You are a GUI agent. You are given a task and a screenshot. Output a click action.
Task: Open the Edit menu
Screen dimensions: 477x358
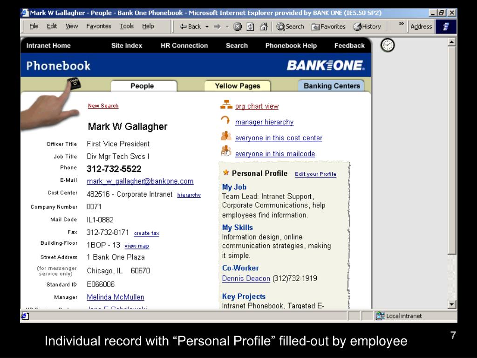52,26
